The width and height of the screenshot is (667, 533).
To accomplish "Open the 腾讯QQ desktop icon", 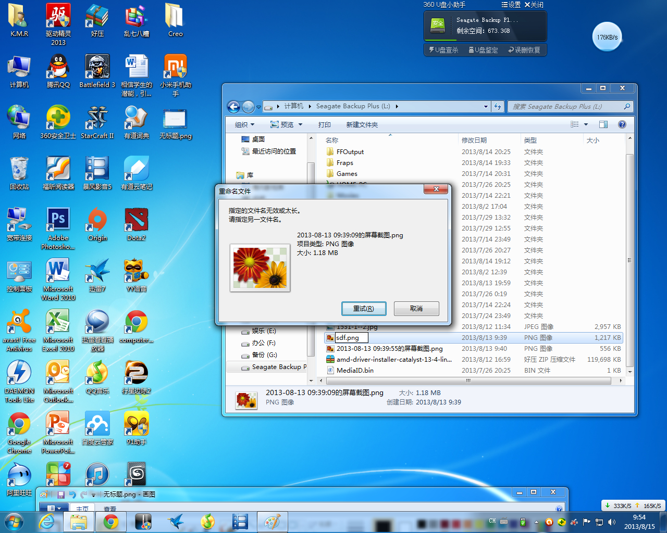I will [58, 71].
